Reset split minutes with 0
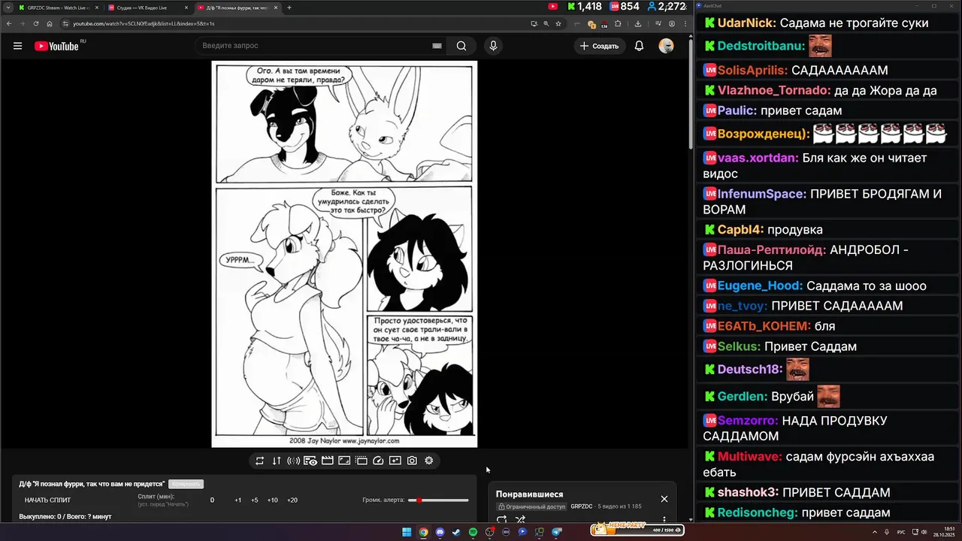Viewport: 962px width, 541px height. (212, 500)
